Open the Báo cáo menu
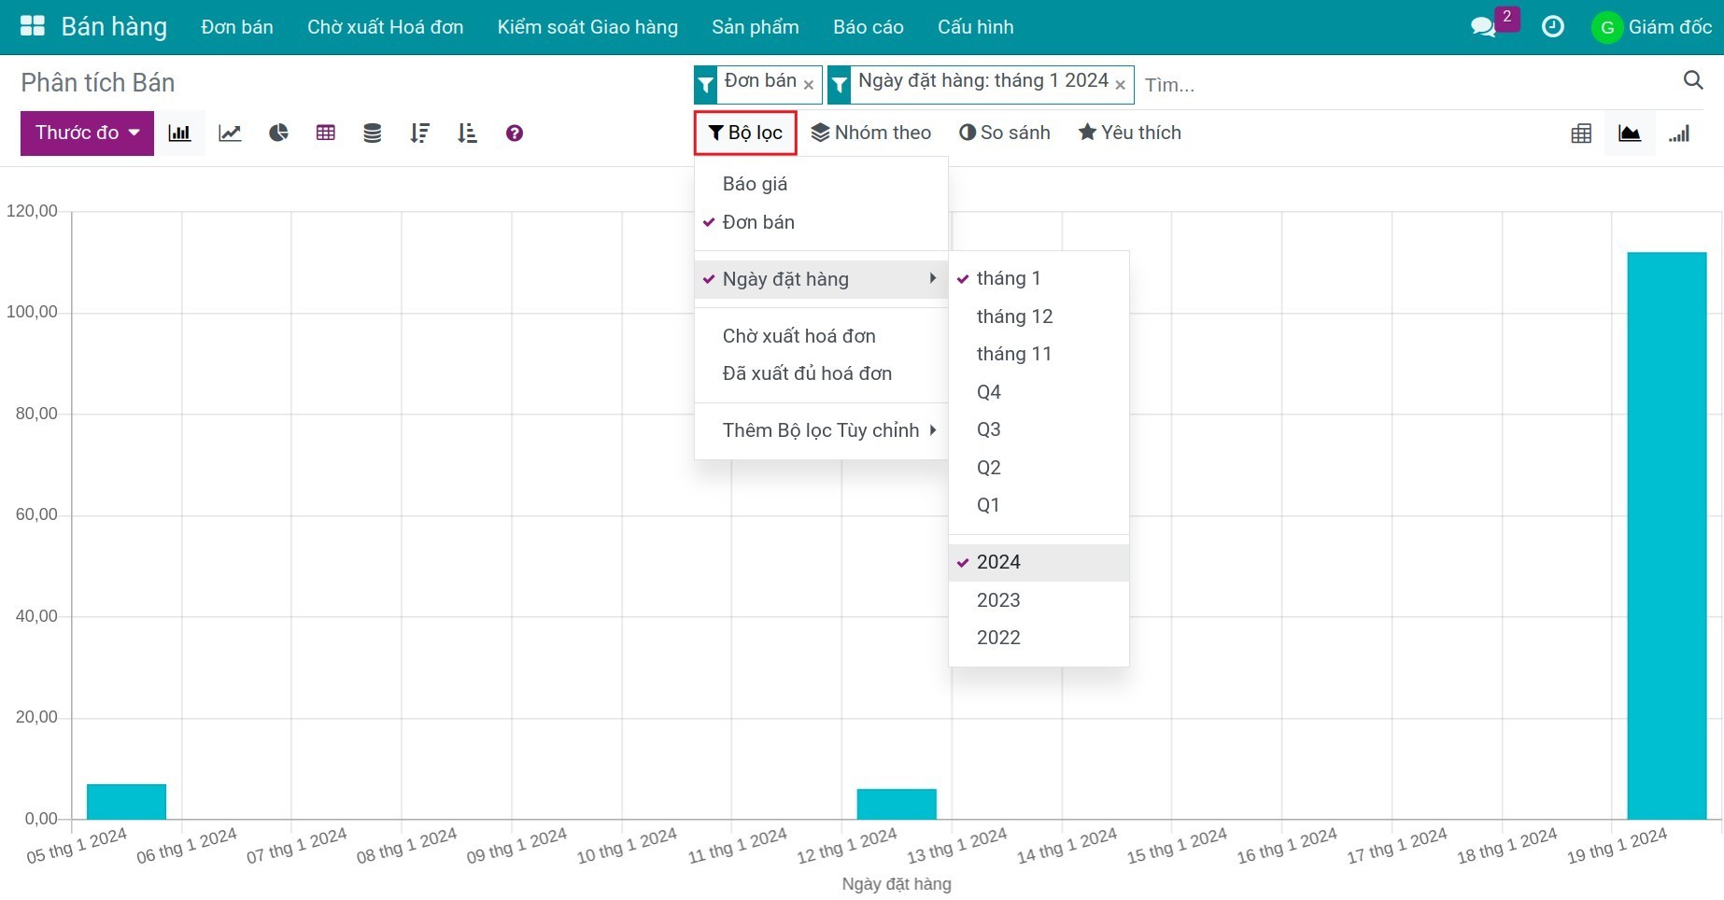Image resolution: width=1724 pixels, height=900 pixels. coord(868,27)
